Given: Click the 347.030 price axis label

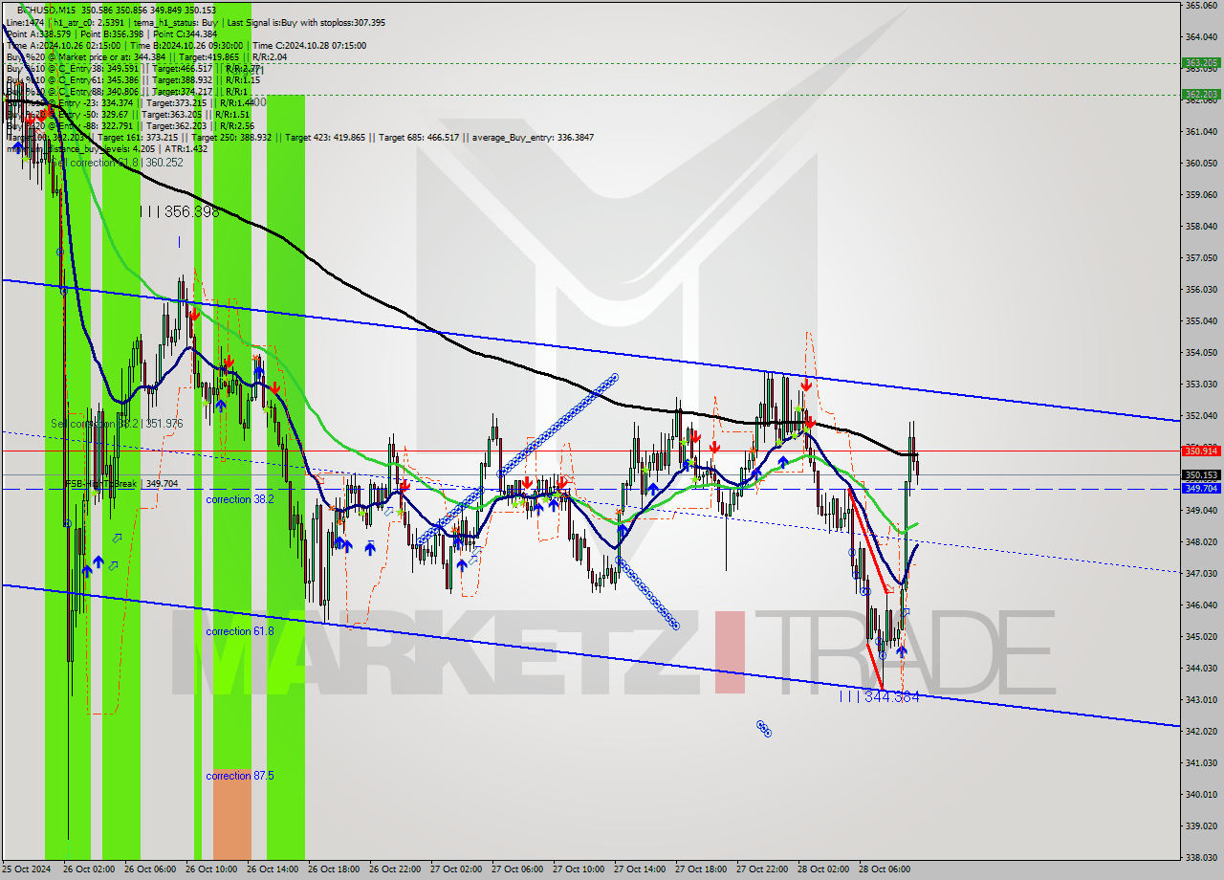Looking at the screenshot, I should [x=1201, y=574].
